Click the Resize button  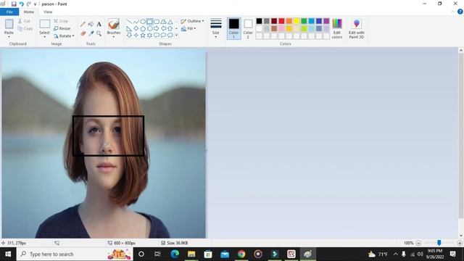(x=62, y=28)
